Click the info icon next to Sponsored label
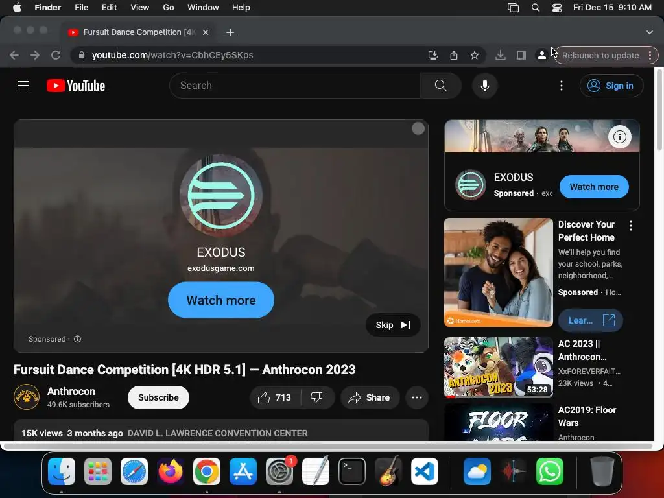 click(x=78, y=339)
